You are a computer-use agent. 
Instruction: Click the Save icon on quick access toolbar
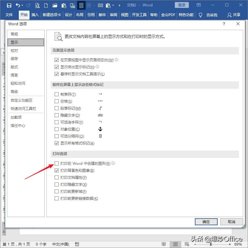[x=9, y=5]
